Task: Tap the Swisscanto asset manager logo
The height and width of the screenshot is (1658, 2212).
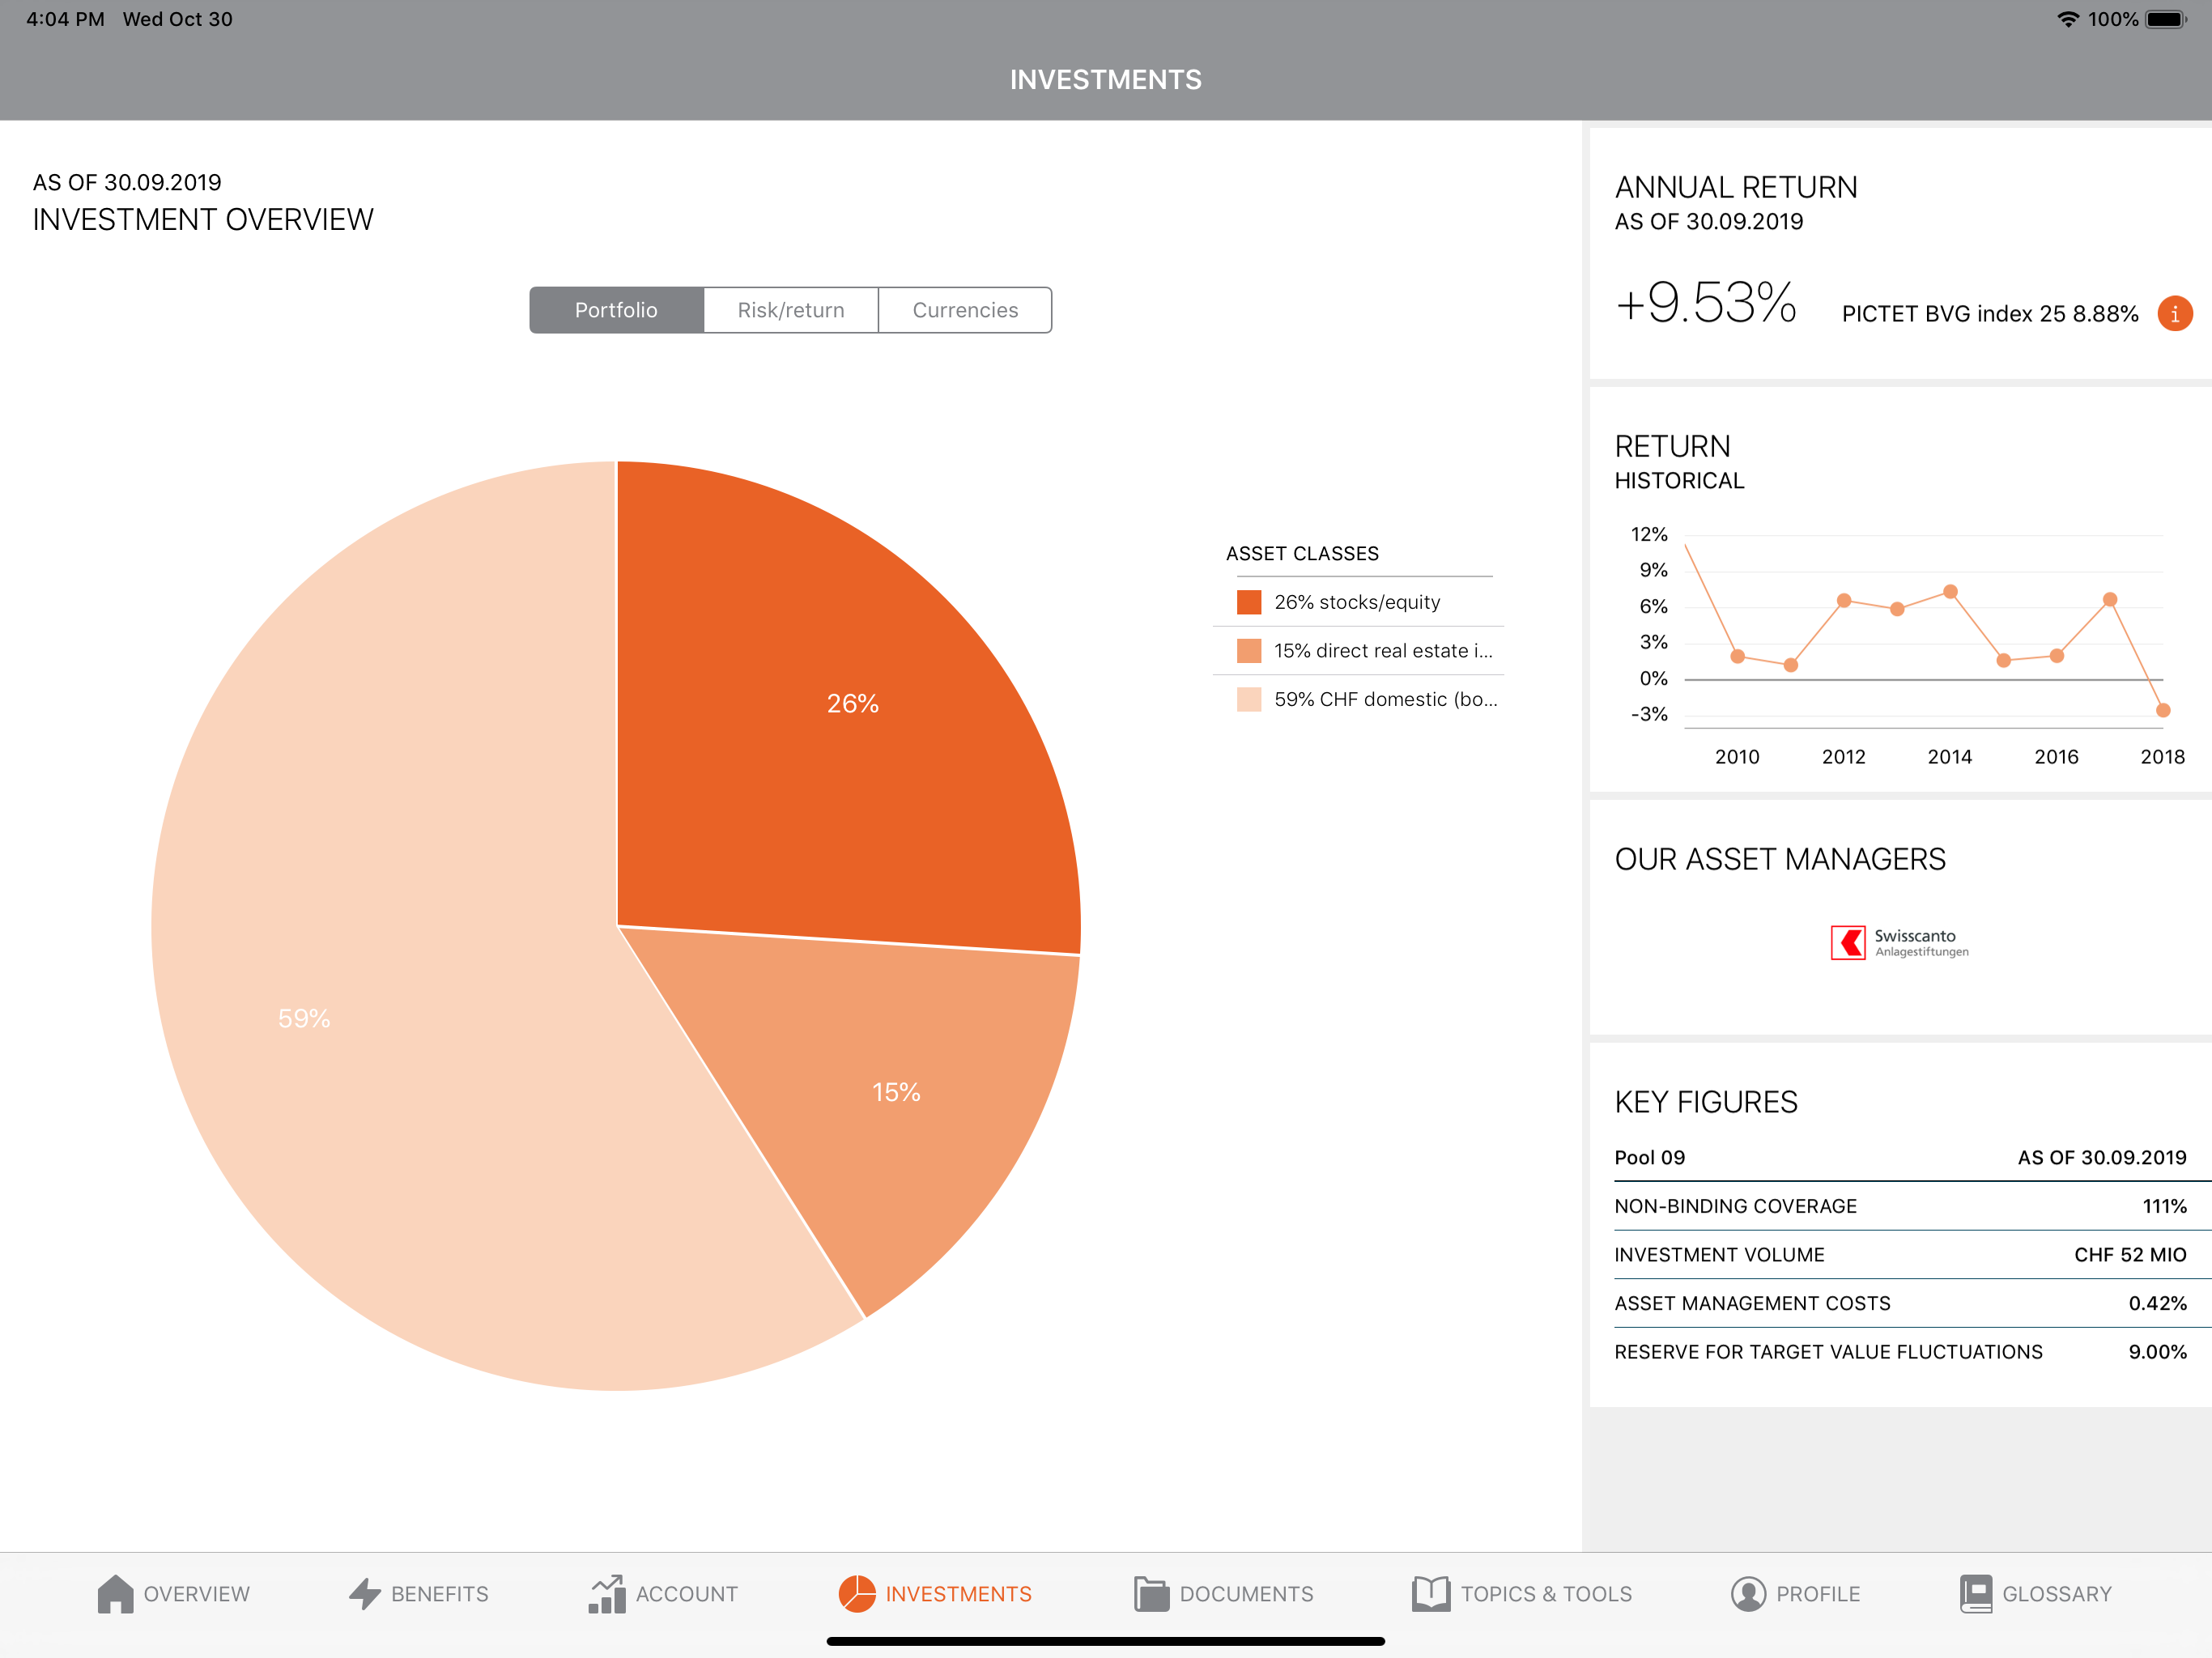Action: (1899, 942)
